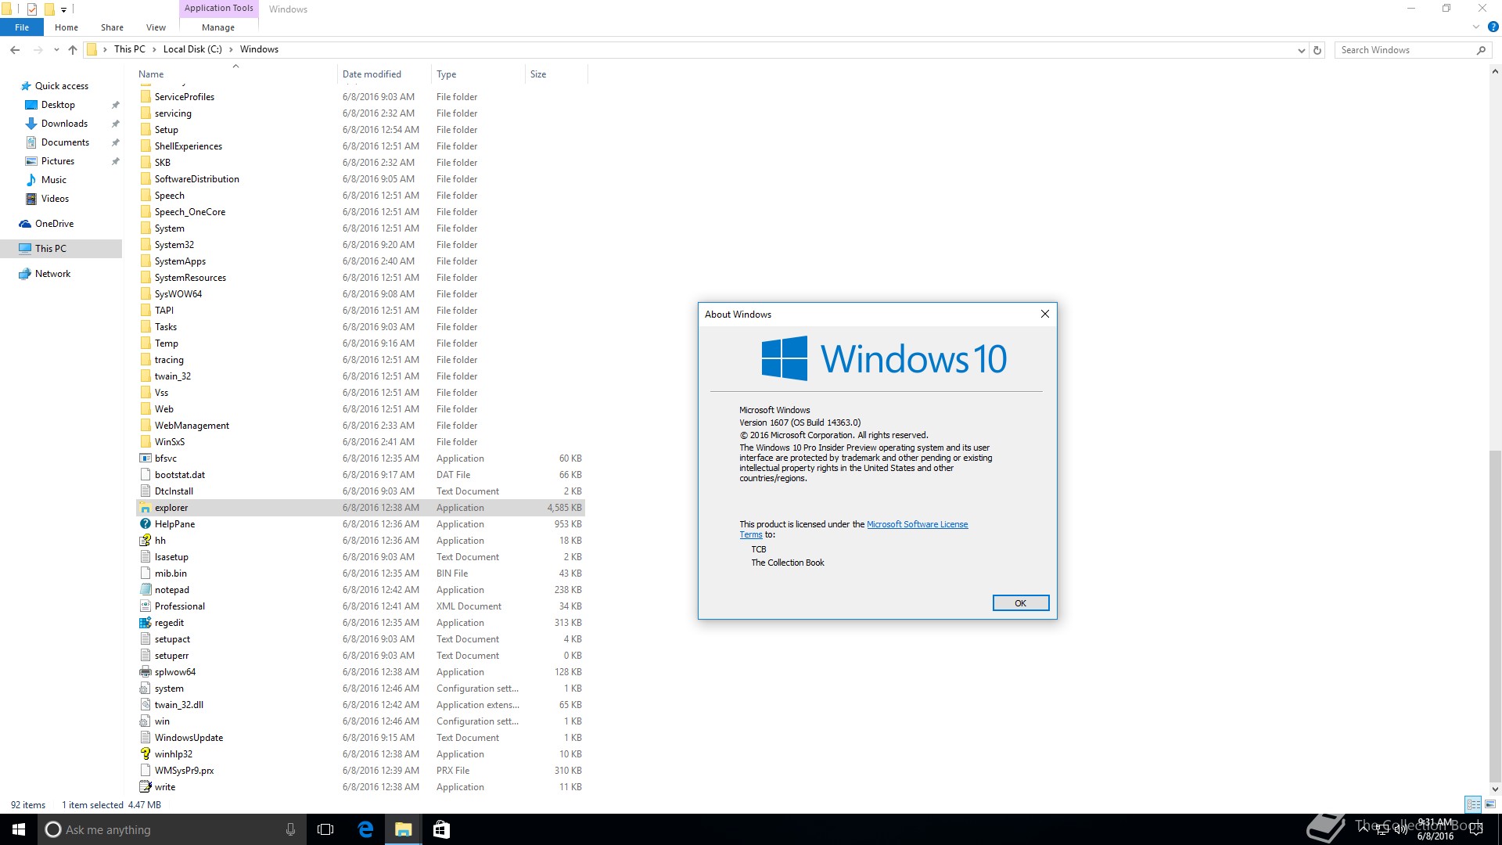Click the HelpPane application icon
Image resolution: width=1502 pixels, height=845 pixels.
146,524
